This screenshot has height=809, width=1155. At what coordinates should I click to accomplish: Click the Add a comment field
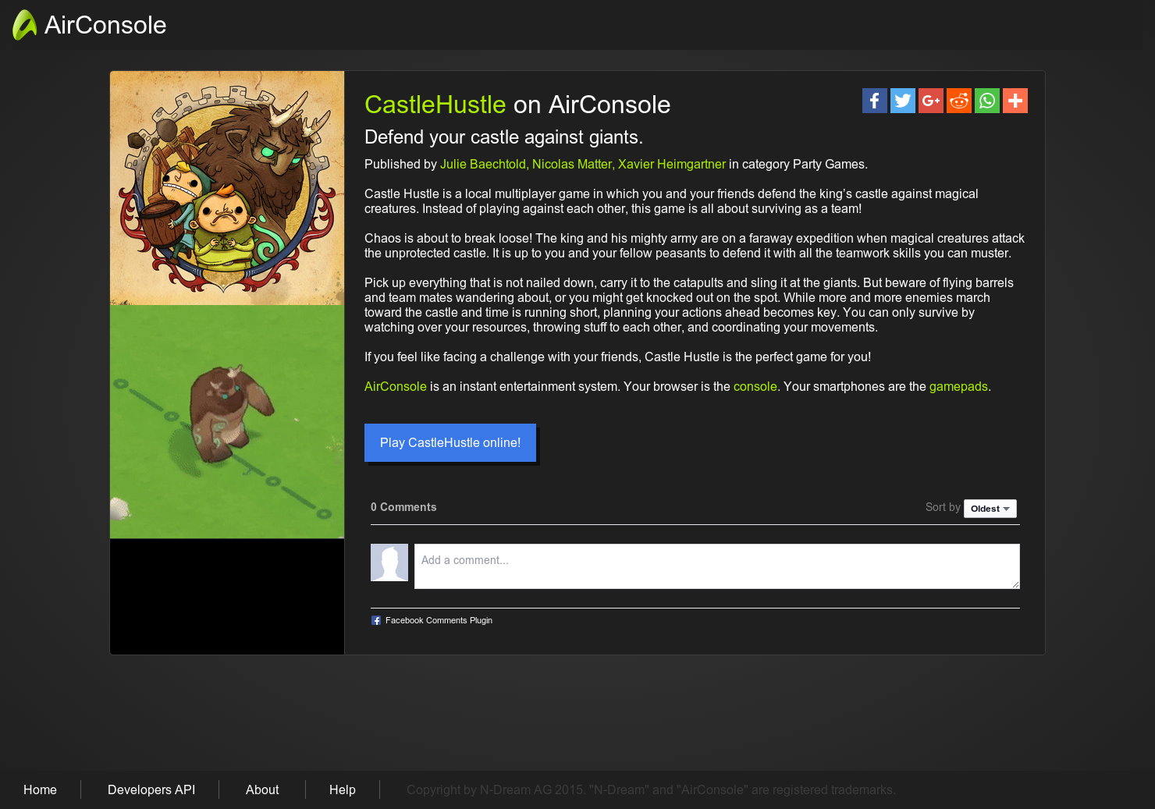[x=717, y=566]
